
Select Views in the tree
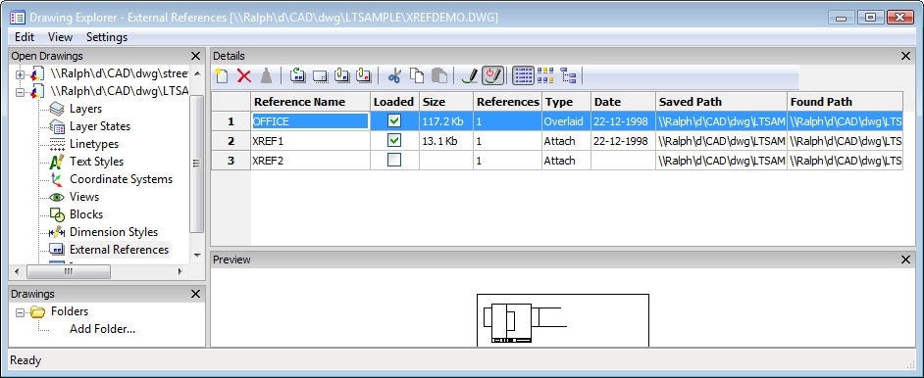point(84,197)
